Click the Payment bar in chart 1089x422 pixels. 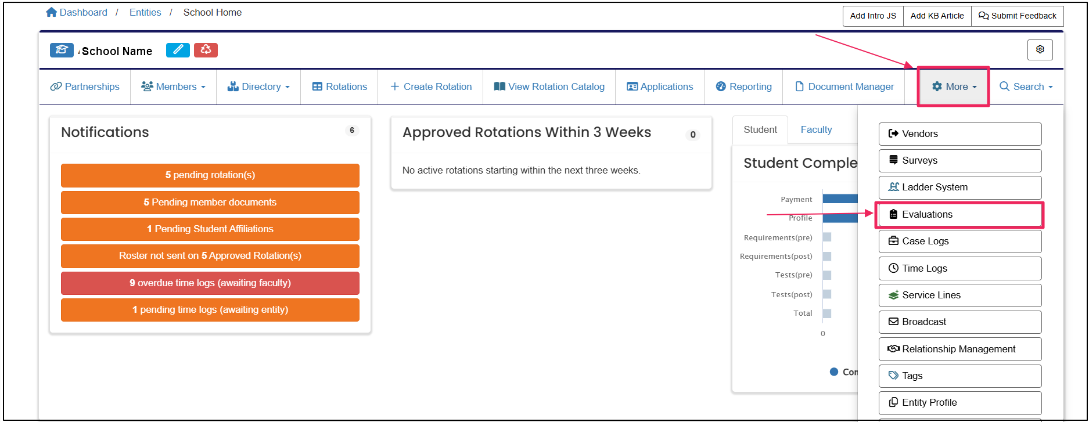(x=840, y=199)
